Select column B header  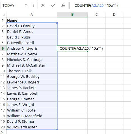[72, 15]
